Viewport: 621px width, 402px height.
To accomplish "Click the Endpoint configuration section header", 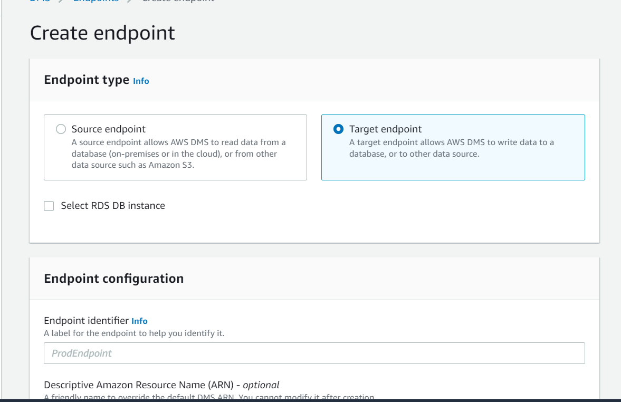I will point(113,278).
